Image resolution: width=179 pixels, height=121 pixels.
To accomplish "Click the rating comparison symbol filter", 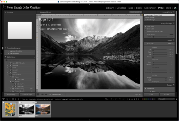I will [127, 99].
